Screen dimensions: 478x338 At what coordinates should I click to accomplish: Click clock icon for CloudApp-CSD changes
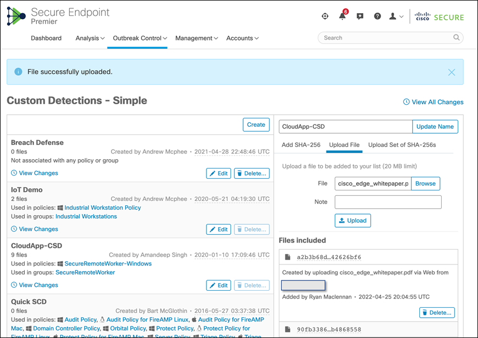[x=14, y=285]
